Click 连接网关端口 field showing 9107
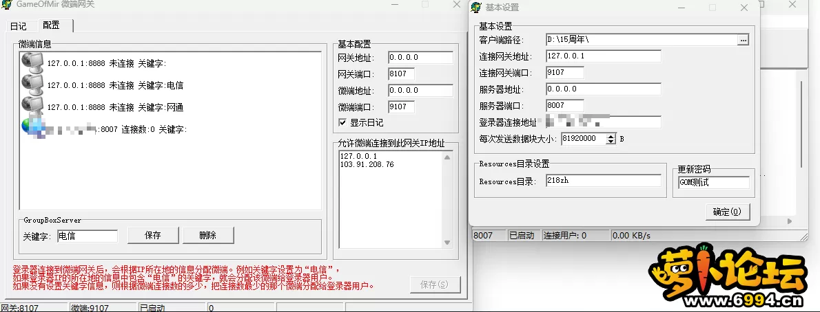The height and width of the screenshot is (312, 820). coord(565,73)
